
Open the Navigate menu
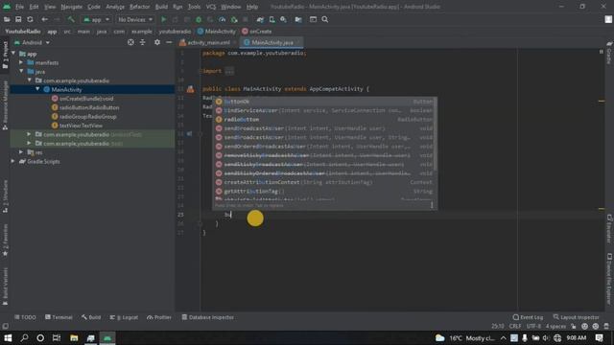(72, 7)
